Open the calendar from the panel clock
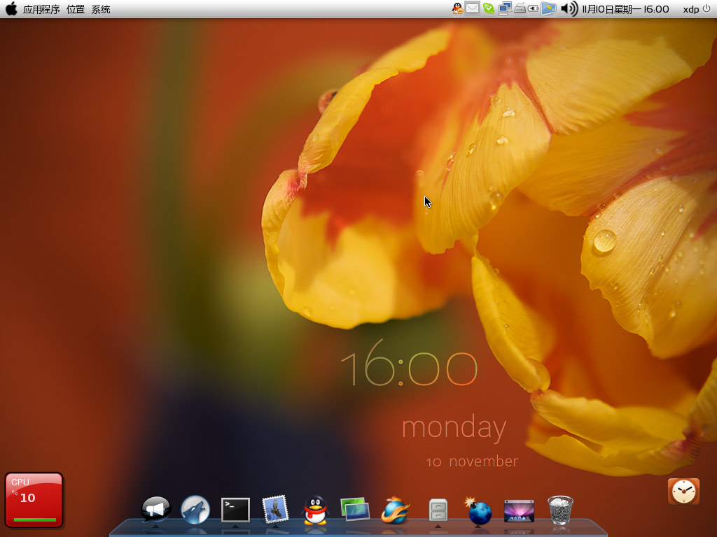The image size is (717, 537). coord(625,9)
